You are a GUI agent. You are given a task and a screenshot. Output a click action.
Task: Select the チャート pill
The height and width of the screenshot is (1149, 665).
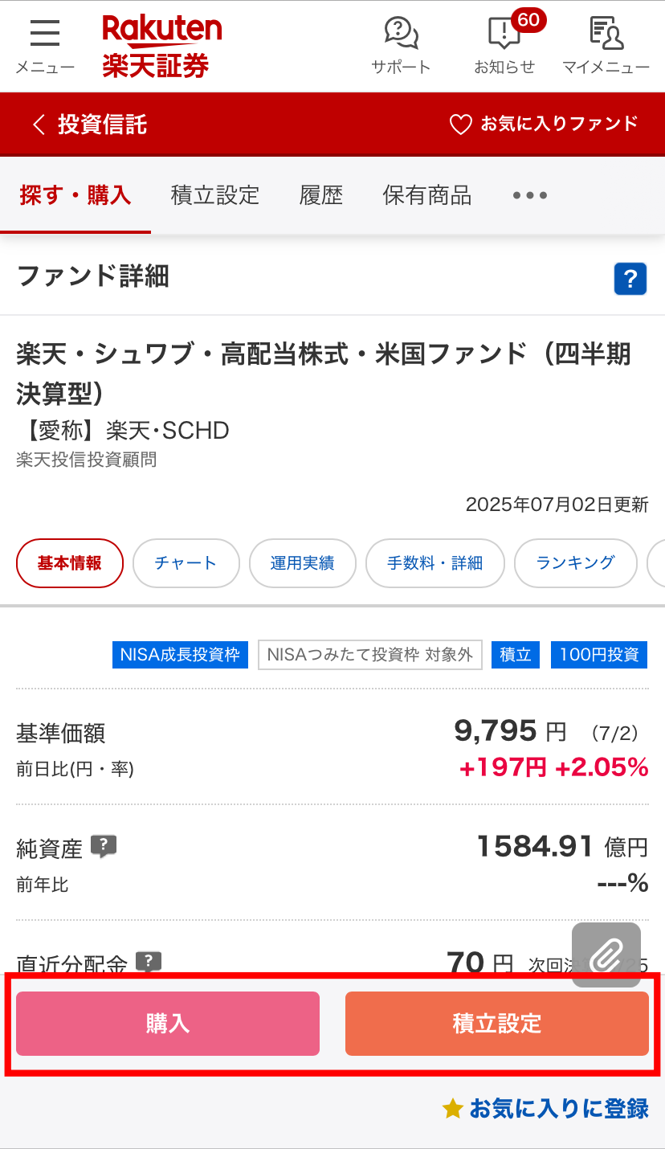(186, 563)
